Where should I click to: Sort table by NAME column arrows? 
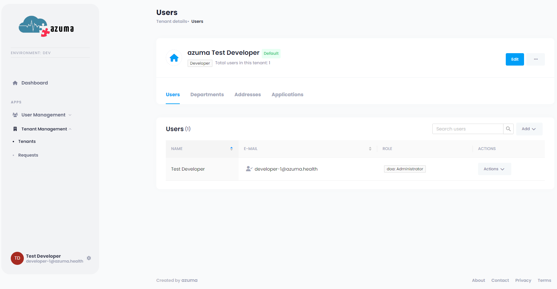point(231,149)
